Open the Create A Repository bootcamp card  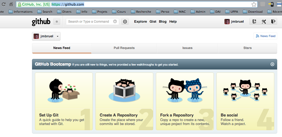[x=124, y=101]
